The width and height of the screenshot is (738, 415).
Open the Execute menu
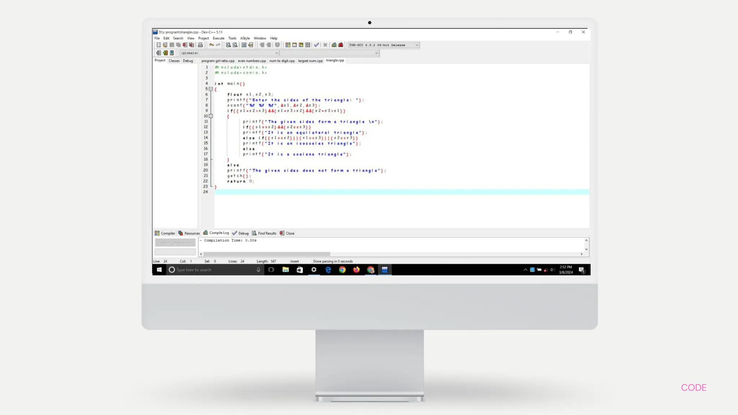[218, 38]
